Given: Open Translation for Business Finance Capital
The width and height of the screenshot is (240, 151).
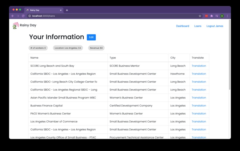Looking at the screenshot, I should click(x=199, y=106).
